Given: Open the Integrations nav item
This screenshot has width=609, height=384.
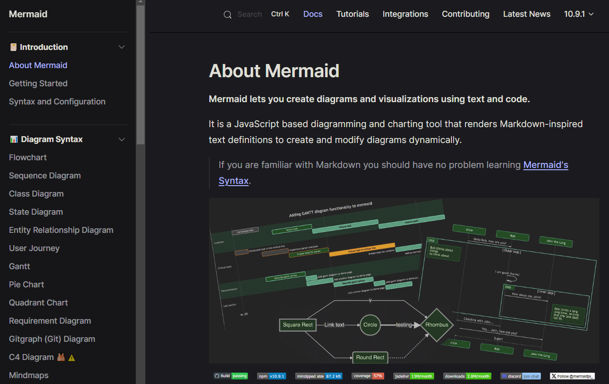Looking at the screenshot, I should [x=406, y=14].
